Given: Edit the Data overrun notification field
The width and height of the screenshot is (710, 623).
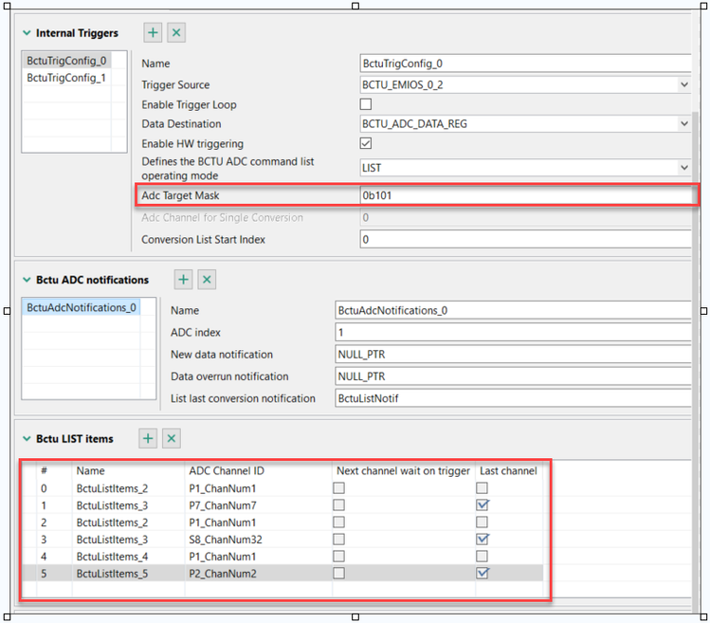Looking at the screenshot, I should pos(513,376).
